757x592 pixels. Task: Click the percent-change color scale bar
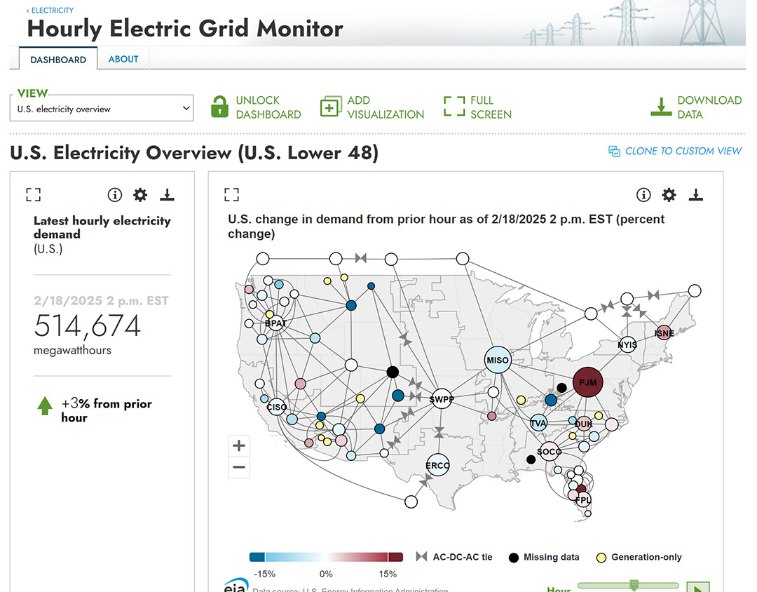[327, 557]
